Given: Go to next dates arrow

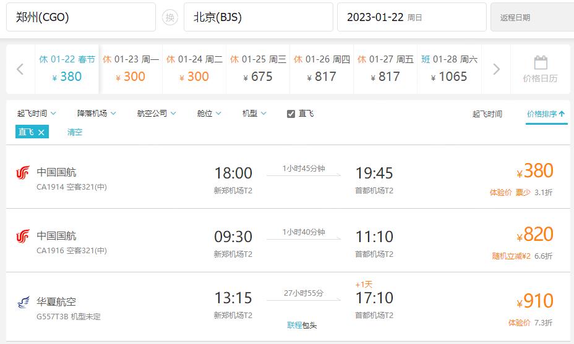Looking at the screenshot, I should (496, 69).
